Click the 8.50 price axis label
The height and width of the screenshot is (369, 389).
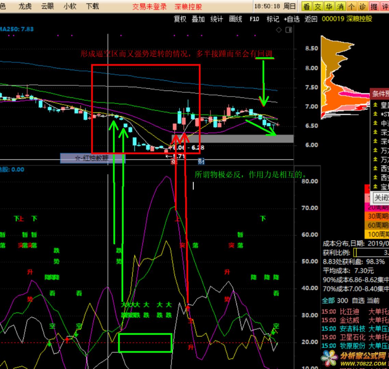(312, 49)
